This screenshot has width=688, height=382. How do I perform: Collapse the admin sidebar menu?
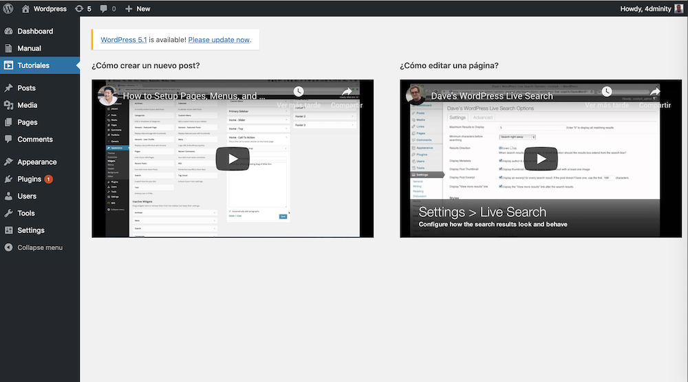click(40, 247)
